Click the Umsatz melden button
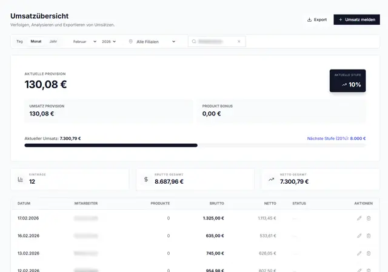388x272 pixels. point(356,19)
